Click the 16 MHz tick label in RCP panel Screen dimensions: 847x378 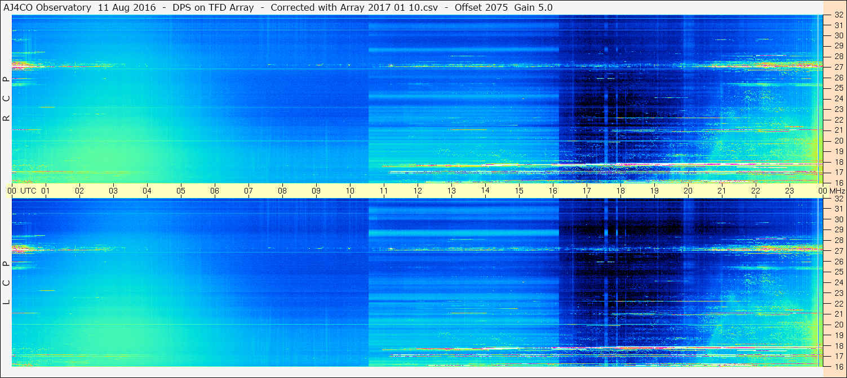[x=838, y=183]
